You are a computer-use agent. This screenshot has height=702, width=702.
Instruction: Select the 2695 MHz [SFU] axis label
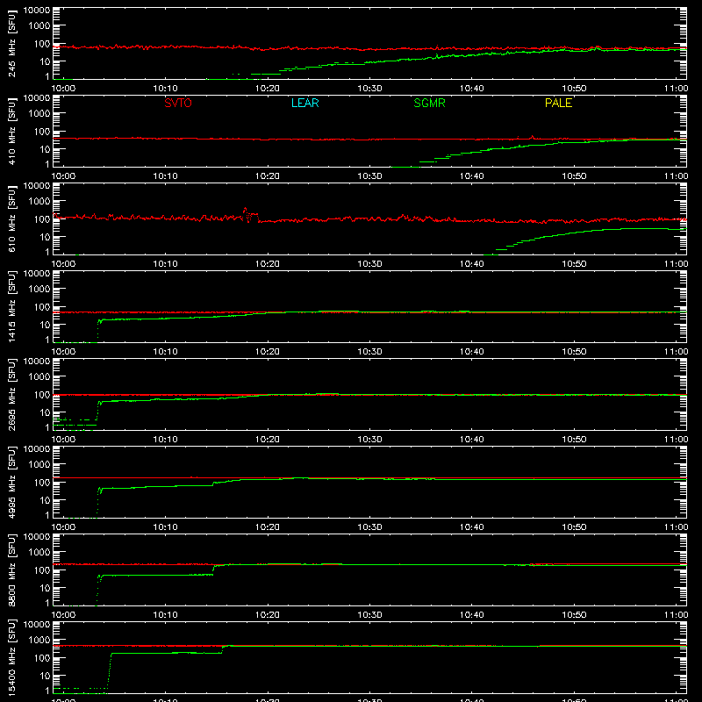point(12,394)
